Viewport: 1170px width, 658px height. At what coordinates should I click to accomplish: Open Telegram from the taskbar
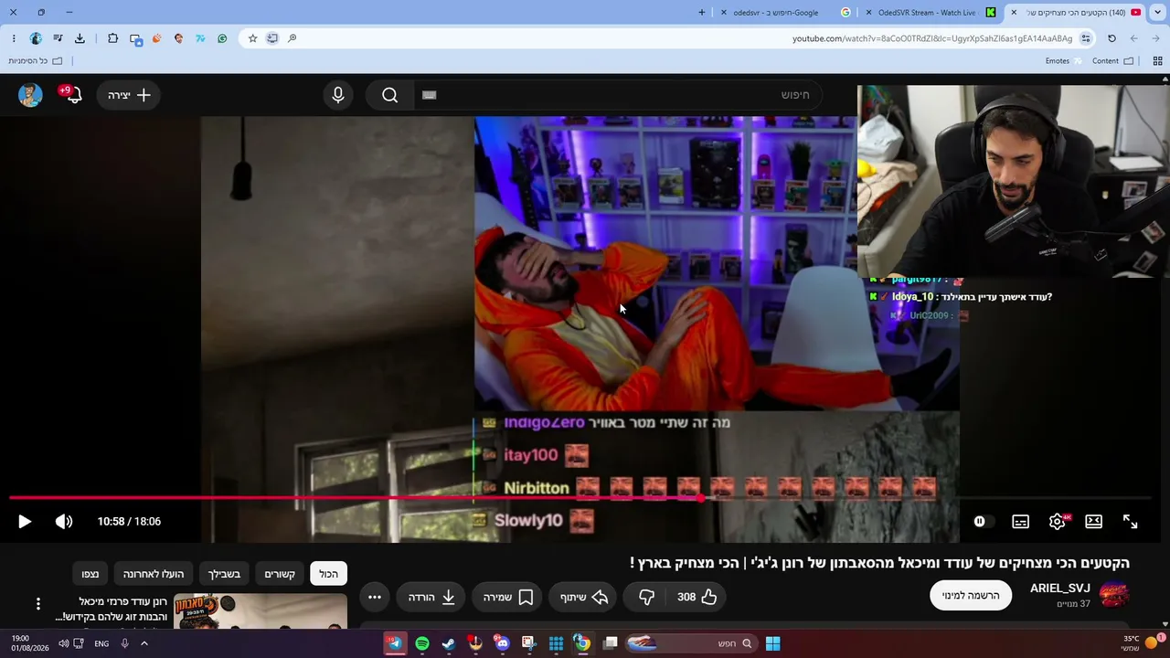395,643
